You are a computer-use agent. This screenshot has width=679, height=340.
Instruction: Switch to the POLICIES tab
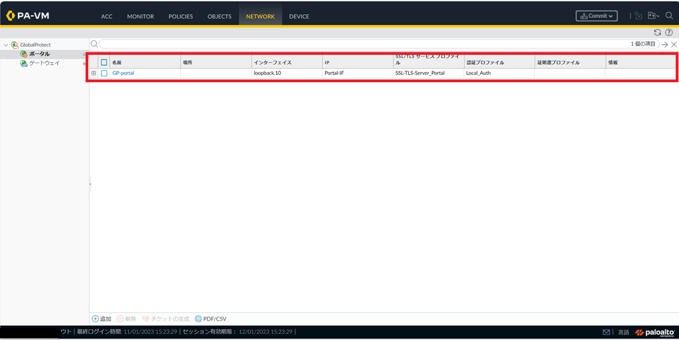tap(180, 16)
